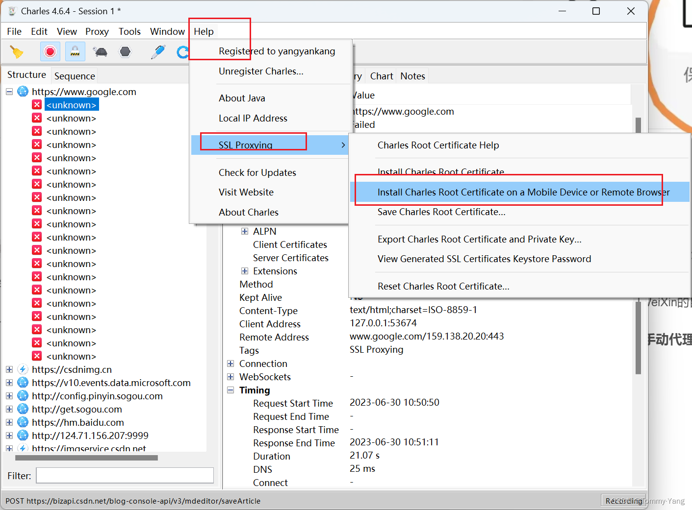Image resolution: width=692 pixels, height=510 pixels.
Task: Collapse the https://www.google.com tree node
Action: tap(9, 92)
